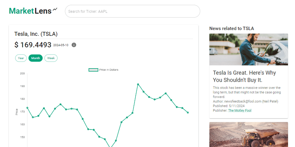Open the Tesla charging news image

pos(248,49)
